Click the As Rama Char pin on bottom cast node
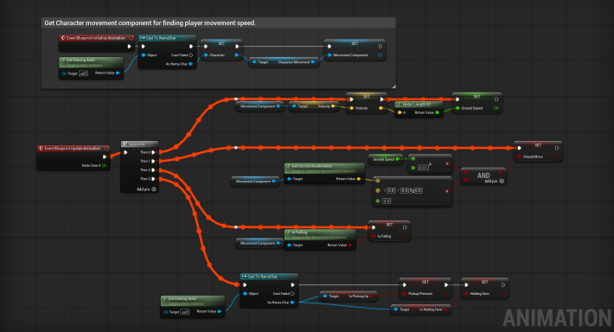 pos(292,303)
